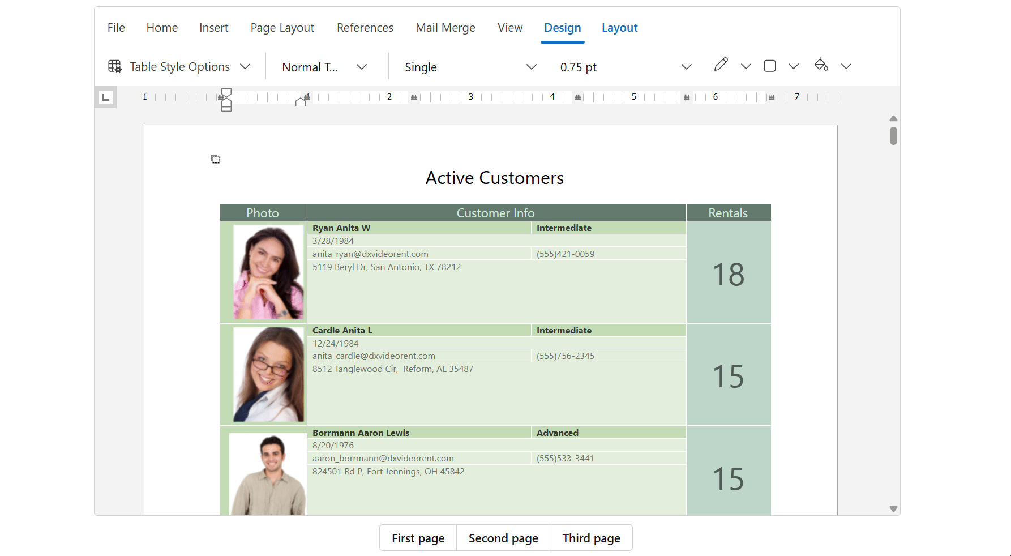Viewport: 1011px width, 556px height.
Task: Select Ryan Anita W's photo
Action: (268, 272)
